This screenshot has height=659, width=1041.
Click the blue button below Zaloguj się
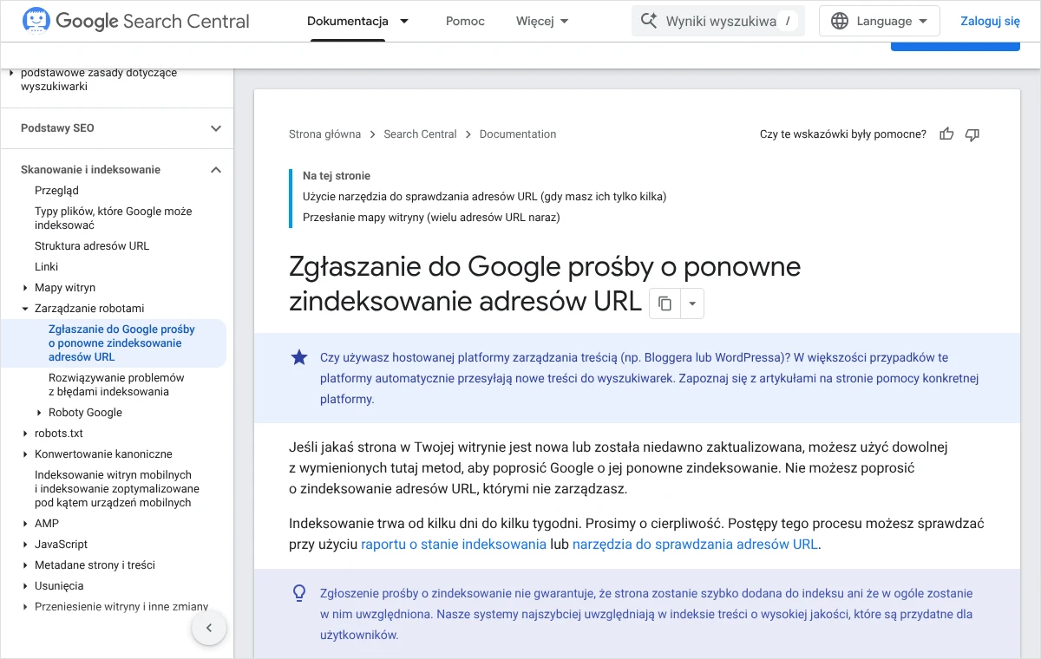pyautogui.click(x=955, y=45)
